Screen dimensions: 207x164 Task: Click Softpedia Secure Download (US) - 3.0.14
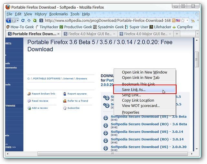[x=147, y=132]
